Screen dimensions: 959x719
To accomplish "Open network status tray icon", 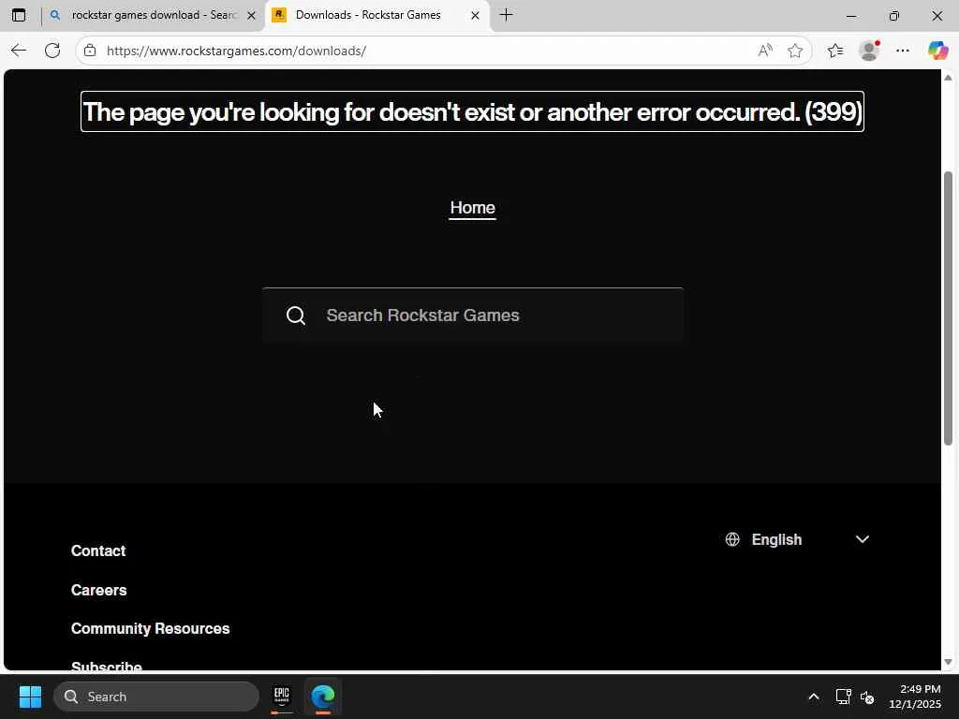I will (x=844, y=697).
